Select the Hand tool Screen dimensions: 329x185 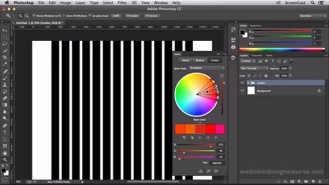tap(5, 153)
